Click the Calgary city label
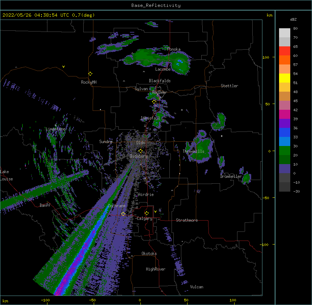Screen dimensions: 312x305 145,218
